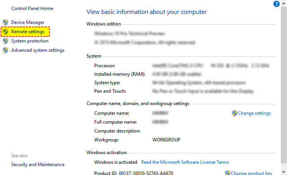Click the Advanced system settings shield icon
This screenshot has width=287, height=175.
pos(5,50)
